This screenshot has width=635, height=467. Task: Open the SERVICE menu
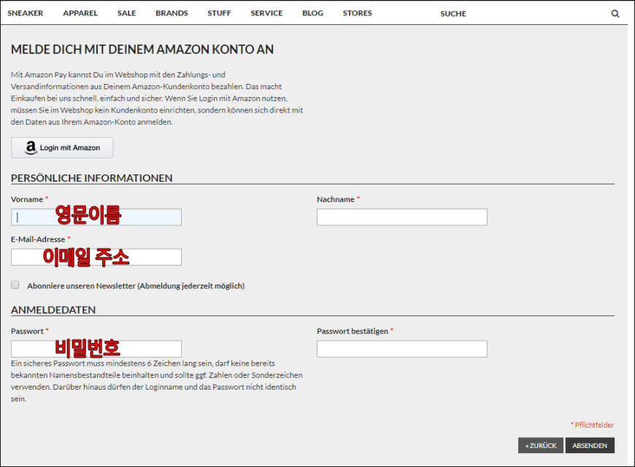click(266, 13)
